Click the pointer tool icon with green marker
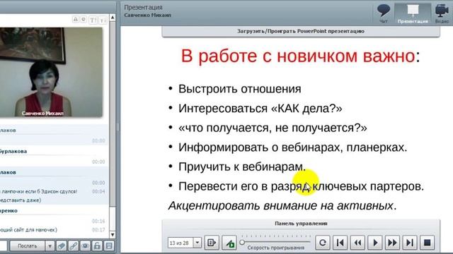The image size is (453, 254). 229,243
